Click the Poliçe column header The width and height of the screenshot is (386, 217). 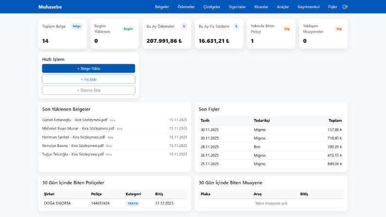pos(96,194)
